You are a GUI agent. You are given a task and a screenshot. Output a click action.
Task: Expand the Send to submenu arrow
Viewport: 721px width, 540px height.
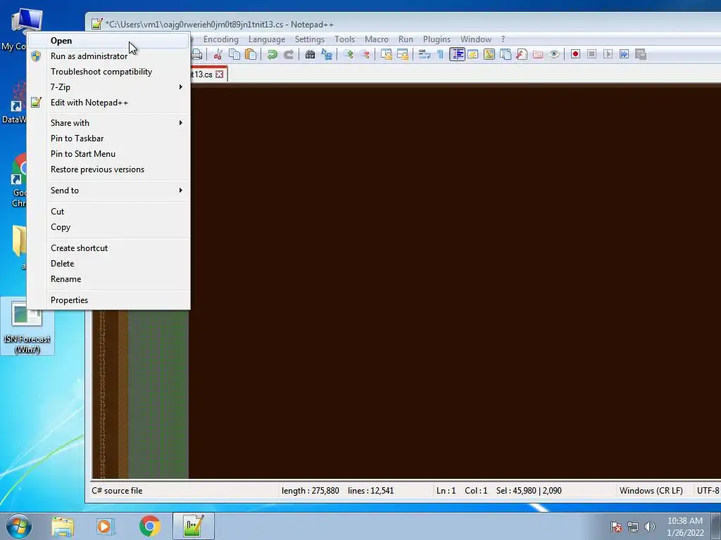(x=181, y=190)
